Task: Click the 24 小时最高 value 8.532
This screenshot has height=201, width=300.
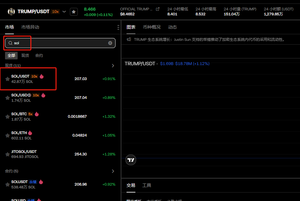Action: tap(201, 14)
